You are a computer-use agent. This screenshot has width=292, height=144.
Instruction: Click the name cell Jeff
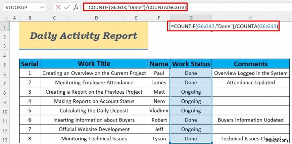[159, 129]
